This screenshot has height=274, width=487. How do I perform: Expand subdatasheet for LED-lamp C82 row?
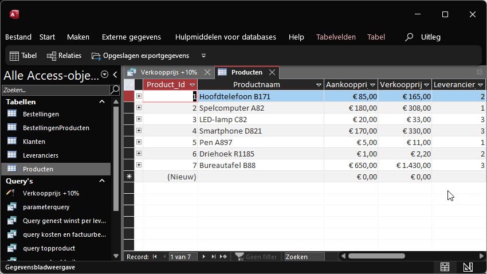(x=139, y=119)
